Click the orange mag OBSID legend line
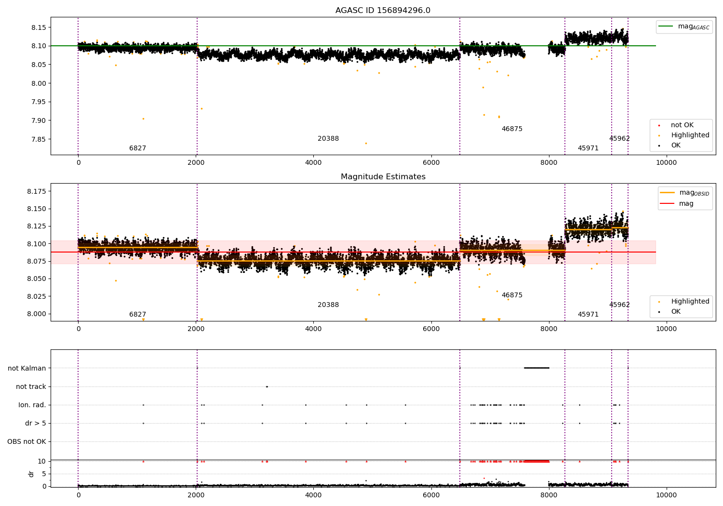 click(667, 193)
